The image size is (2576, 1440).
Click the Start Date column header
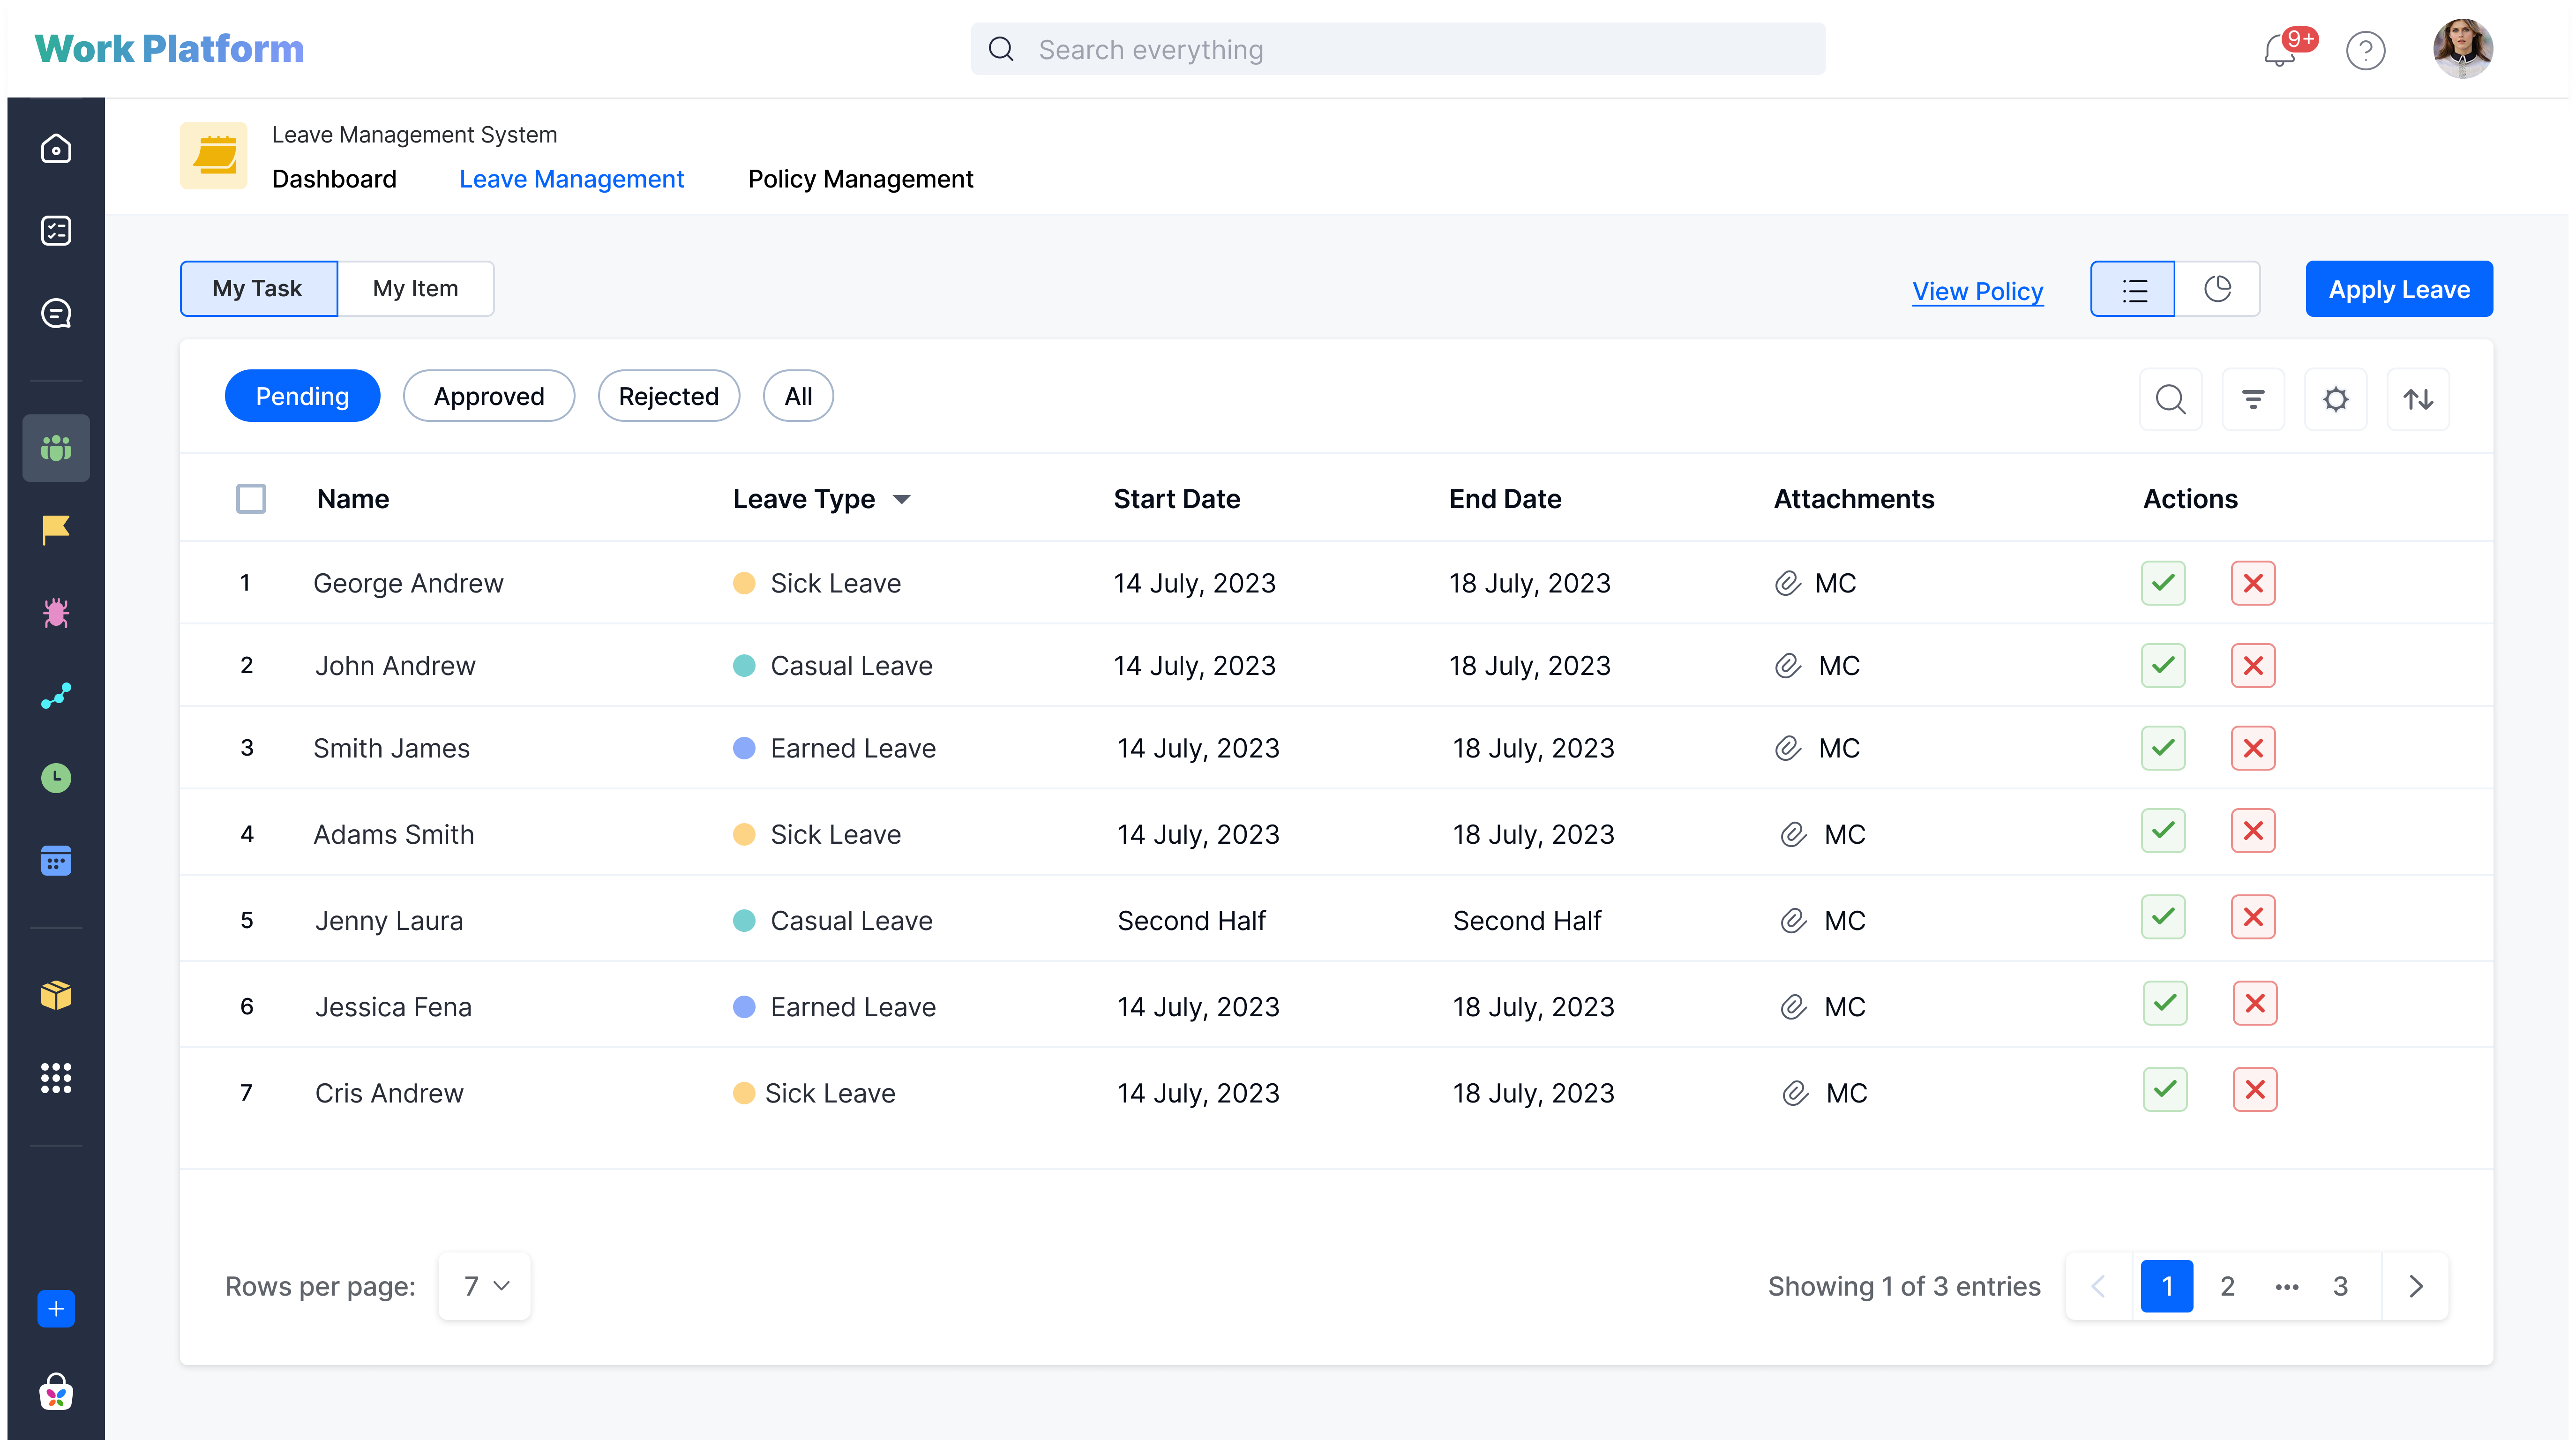click(1177, 499)
